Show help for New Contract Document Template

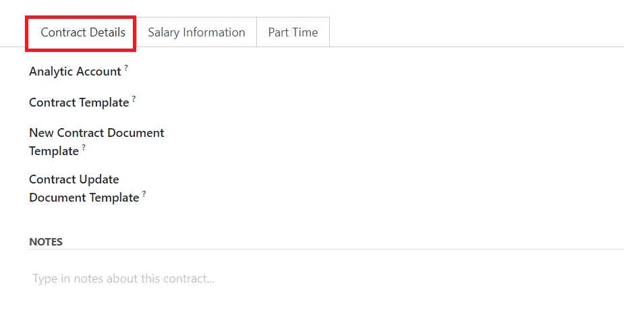coord(84,147)
